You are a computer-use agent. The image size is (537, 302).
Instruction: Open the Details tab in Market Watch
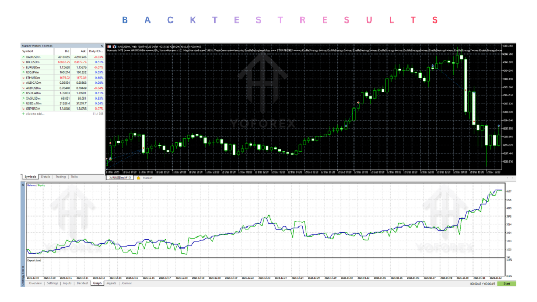(46, 177)
